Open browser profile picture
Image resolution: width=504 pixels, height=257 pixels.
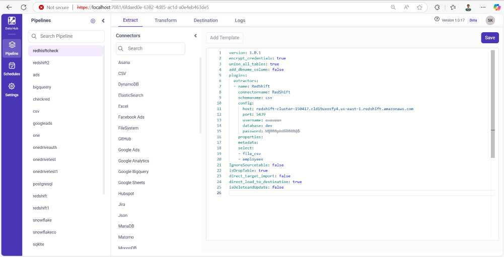coord(468,7)
